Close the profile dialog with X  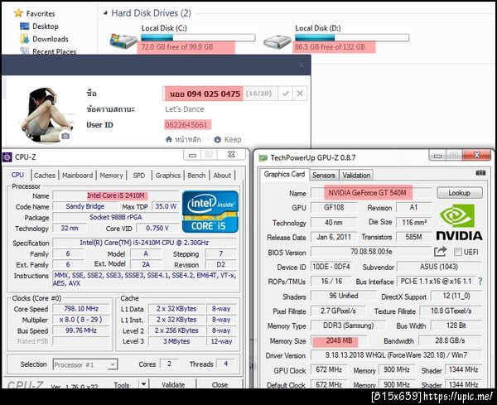pyautogui.click(x=302, y=65)
